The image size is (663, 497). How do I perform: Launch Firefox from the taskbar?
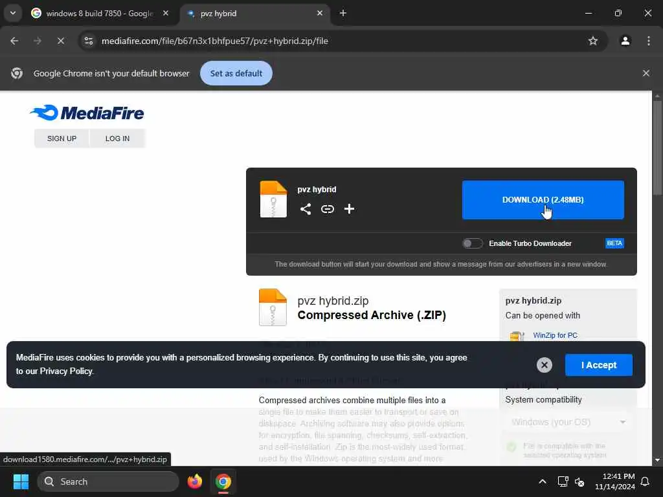(x=194, y=481)
